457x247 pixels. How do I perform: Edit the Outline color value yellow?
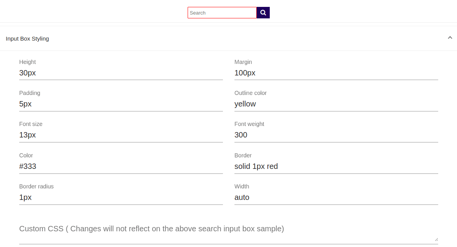coord(336,104)
